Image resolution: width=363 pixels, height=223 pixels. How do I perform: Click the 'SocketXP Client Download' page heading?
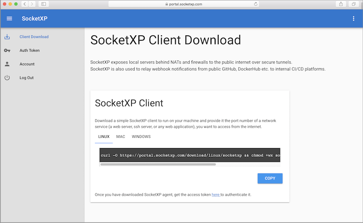coord(166,40)
